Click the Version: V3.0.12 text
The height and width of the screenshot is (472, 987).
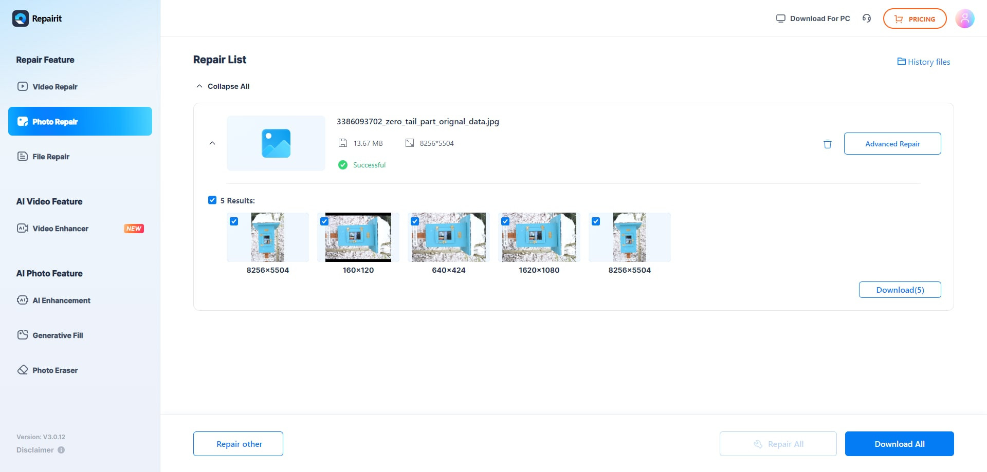point(41,437)
